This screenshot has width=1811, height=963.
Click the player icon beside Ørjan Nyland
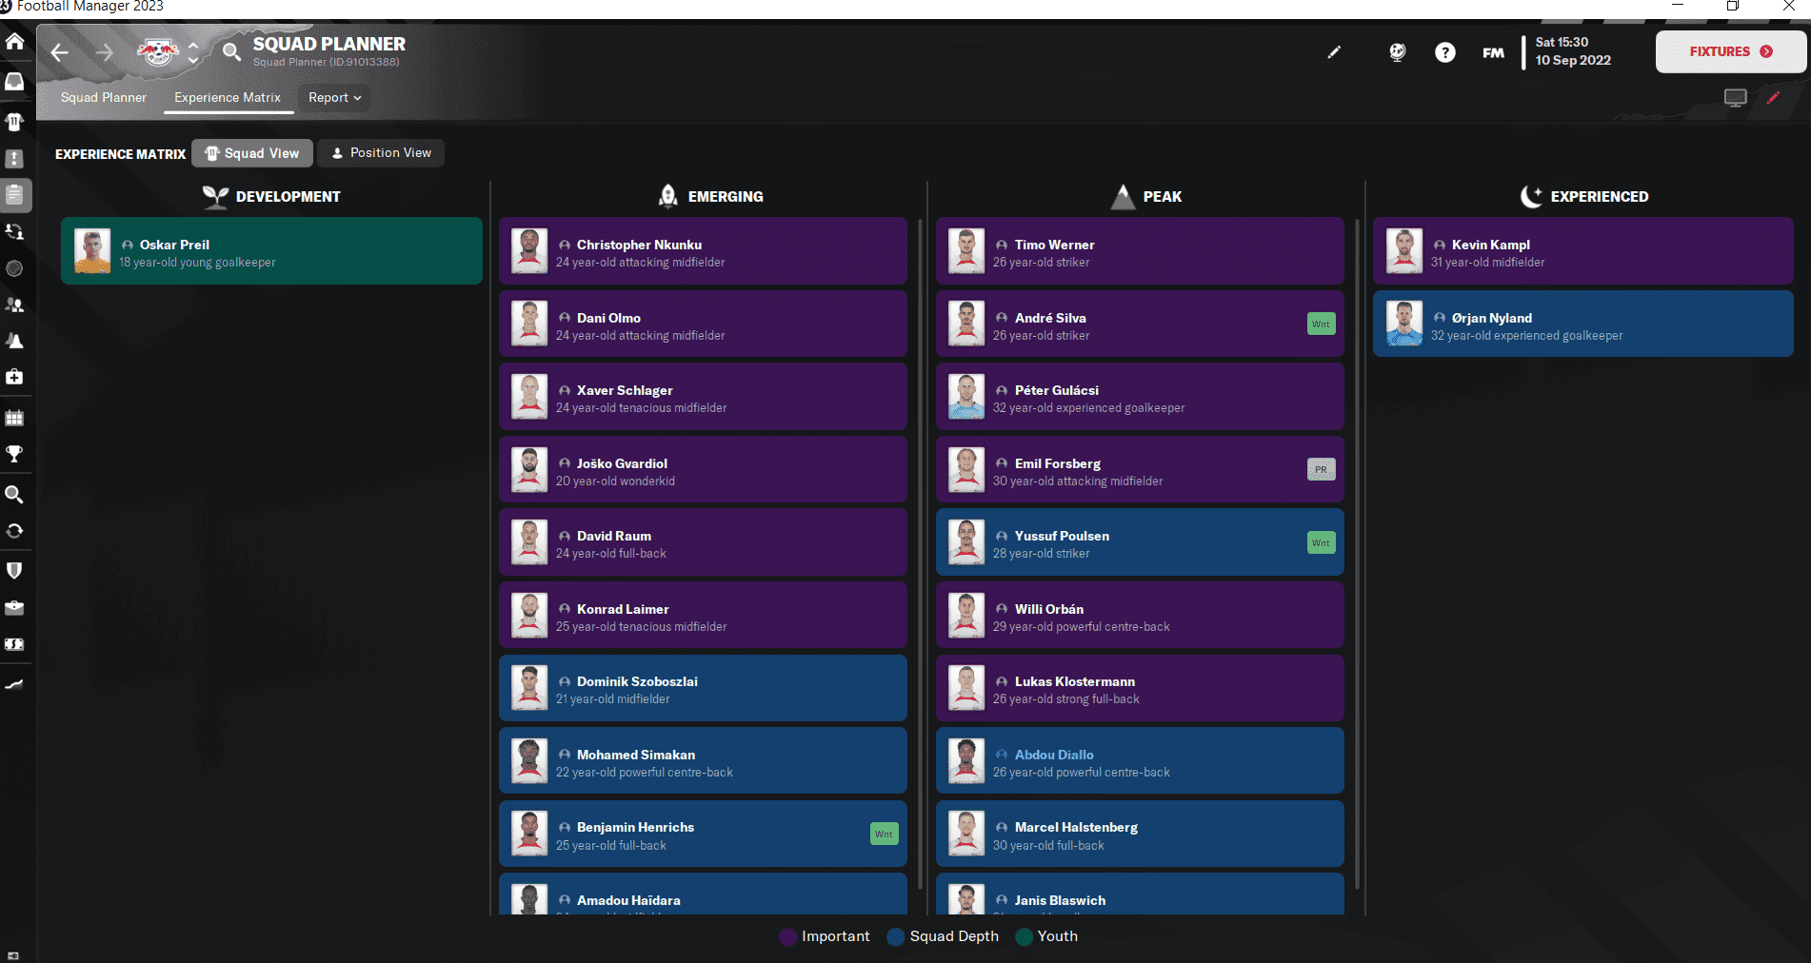click(x=1440, y=318)
